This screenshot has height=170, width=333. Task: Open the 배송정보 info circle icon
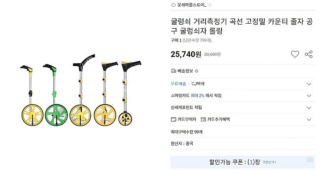pos(196,71)
